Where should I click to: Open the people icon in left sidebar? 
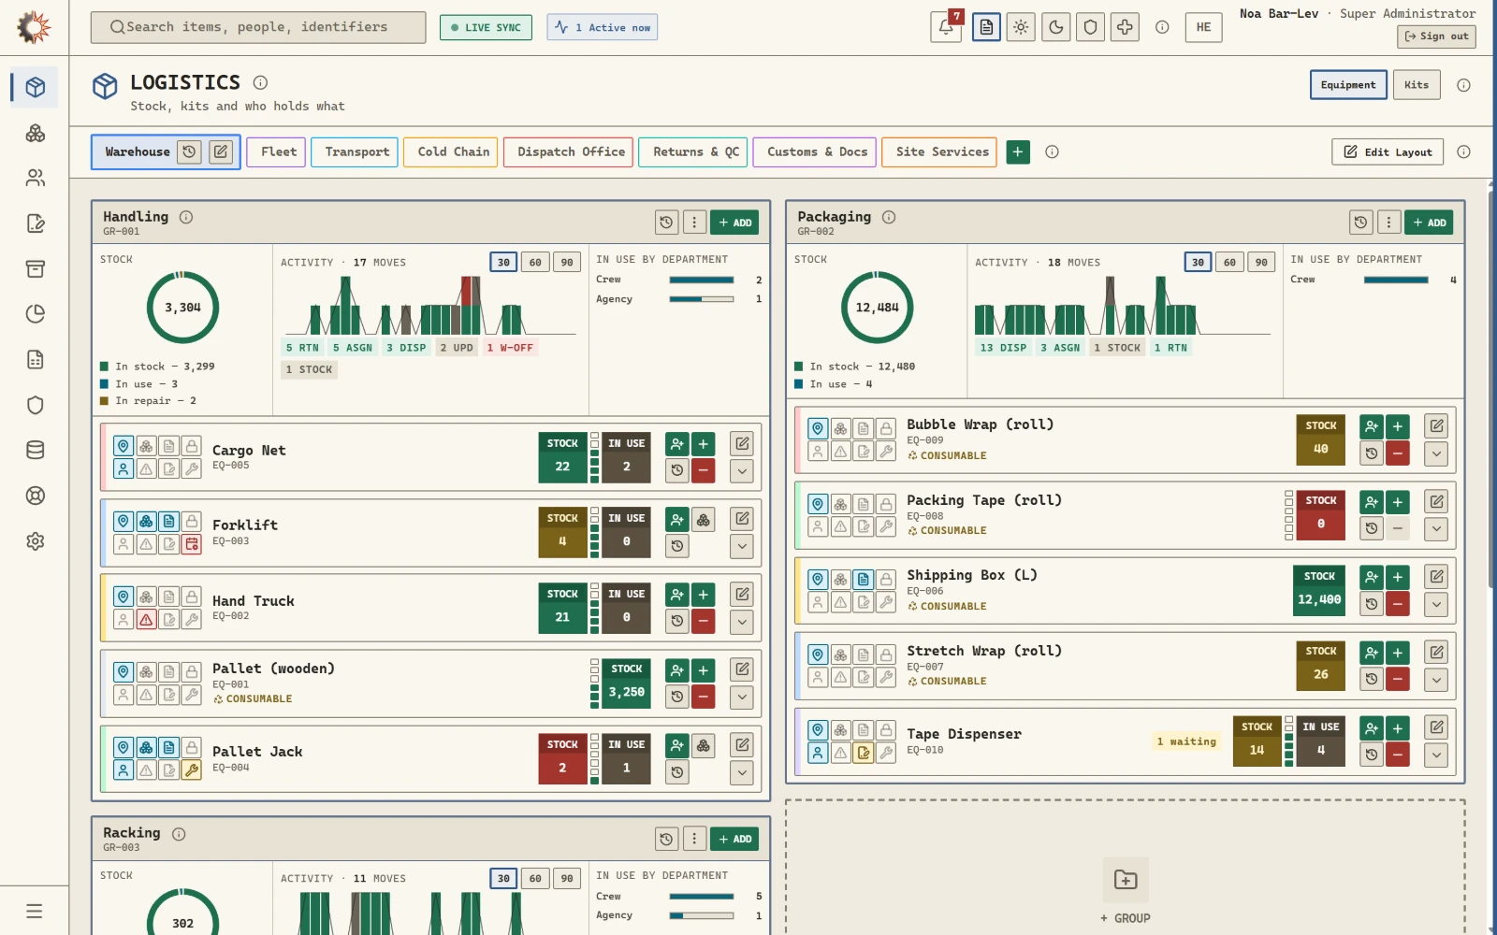(35, 178)
